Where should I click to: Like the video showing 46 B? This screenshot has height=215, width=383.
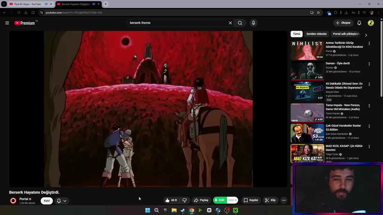[171, 200]
